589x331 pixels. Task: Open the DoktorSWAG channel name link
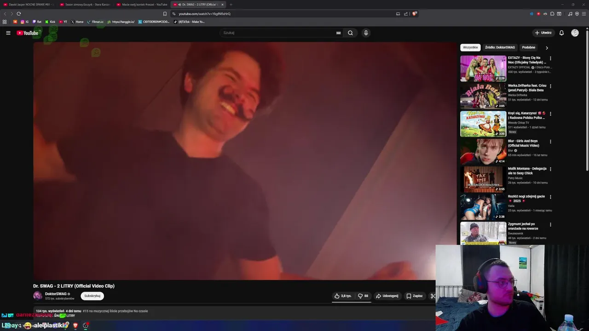point(56,294)
